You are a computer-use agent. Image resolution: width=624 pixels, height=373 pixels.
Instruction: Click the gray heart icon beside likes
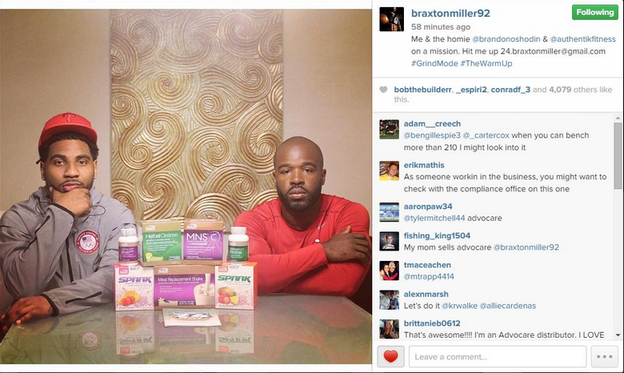click(x=383, y=90)
